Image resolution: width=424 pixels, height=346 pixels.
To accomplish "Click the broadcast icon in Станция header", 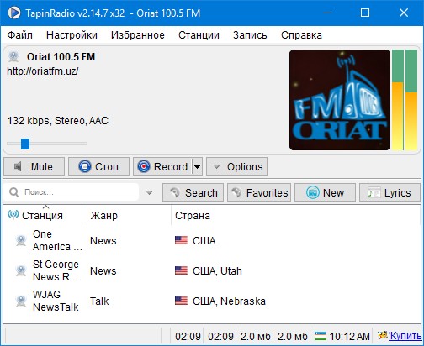I will [x=13, y=215].
